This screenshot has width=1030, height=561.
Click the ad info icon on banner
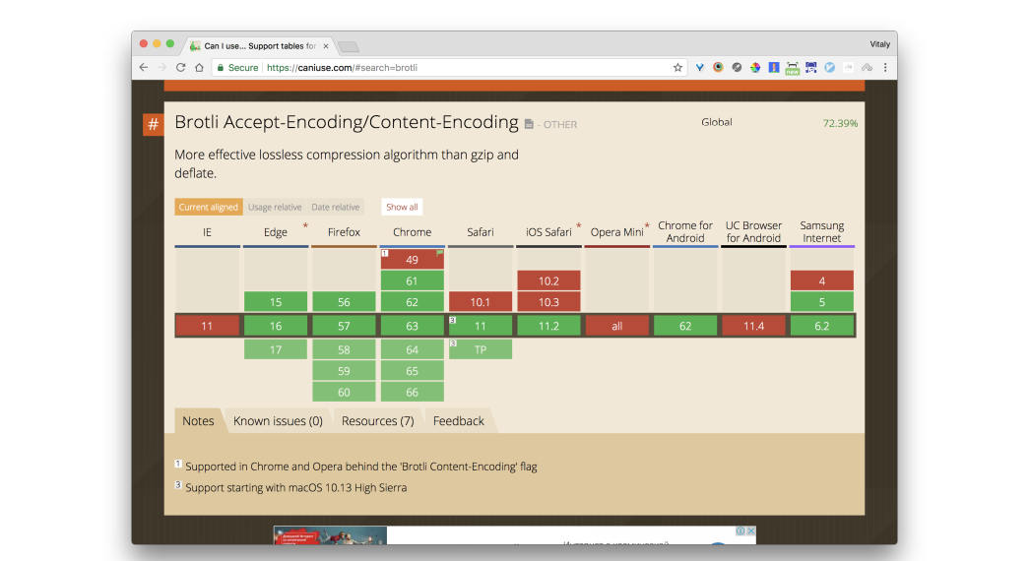(740, 531)
